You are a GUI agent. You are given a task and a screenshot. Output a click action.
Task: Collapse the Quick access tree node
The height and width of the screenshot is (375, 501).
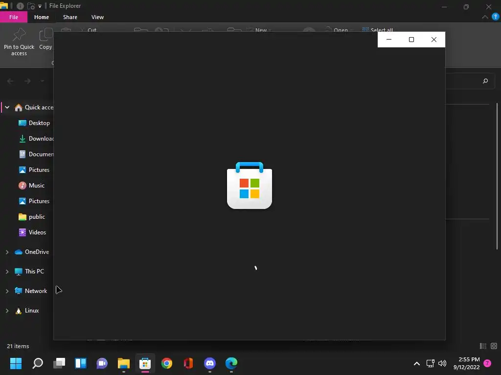pyautogui.click(x=7, y=107)
